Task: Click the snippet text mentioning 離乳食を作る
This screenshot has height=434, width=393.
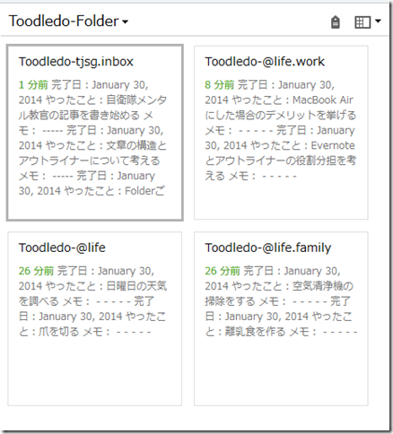Action: coord(255,332)
